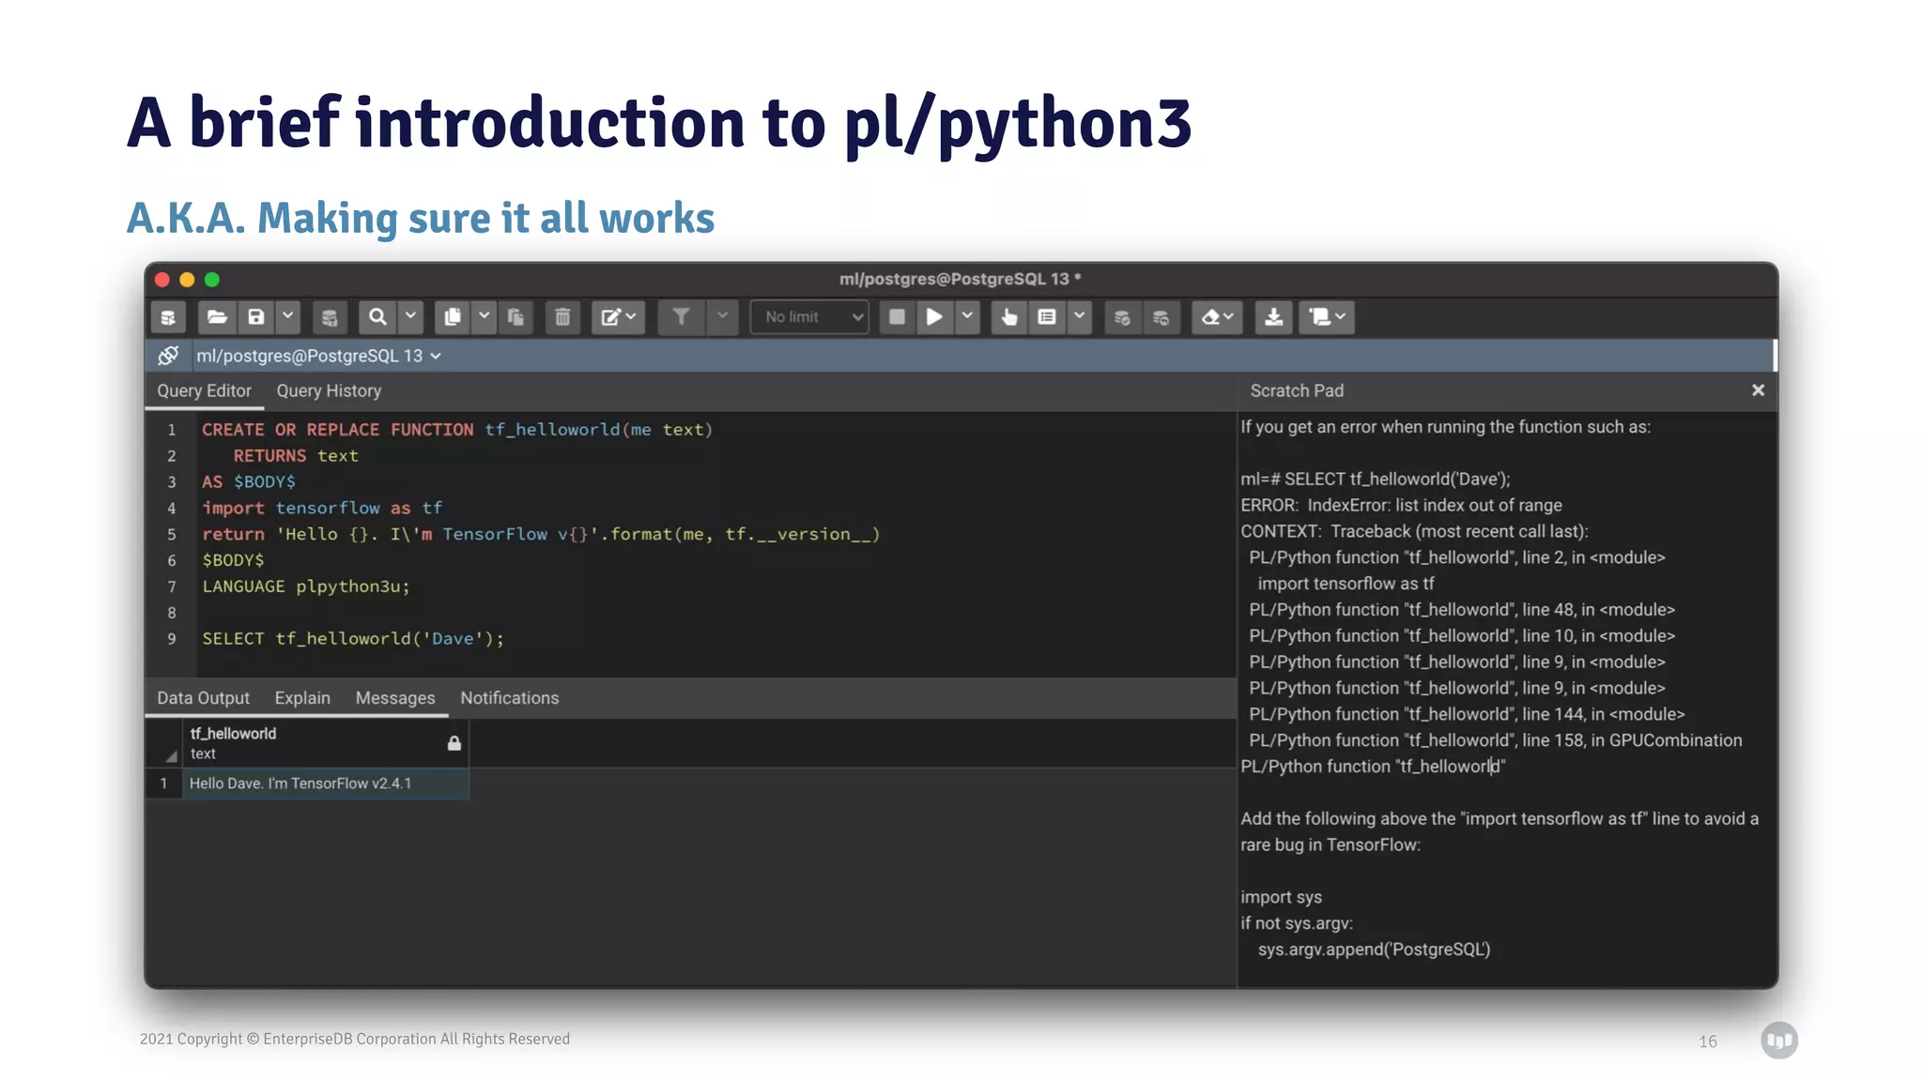Select the Hello Dave result cell
This screenshot has height=1081, width=1923.
[326, 784]
